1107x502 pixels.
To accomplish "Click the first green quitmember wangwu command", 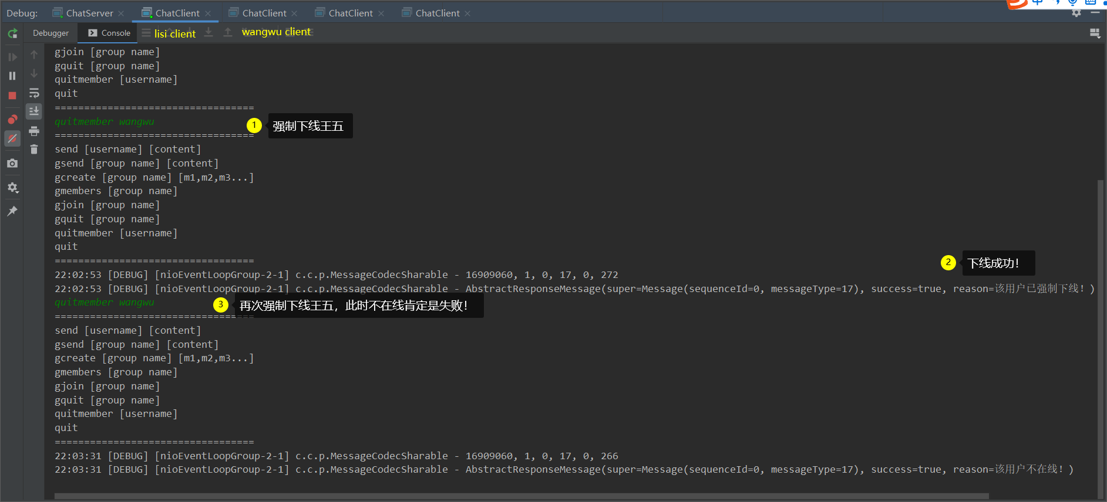I will tap(105, 121).
